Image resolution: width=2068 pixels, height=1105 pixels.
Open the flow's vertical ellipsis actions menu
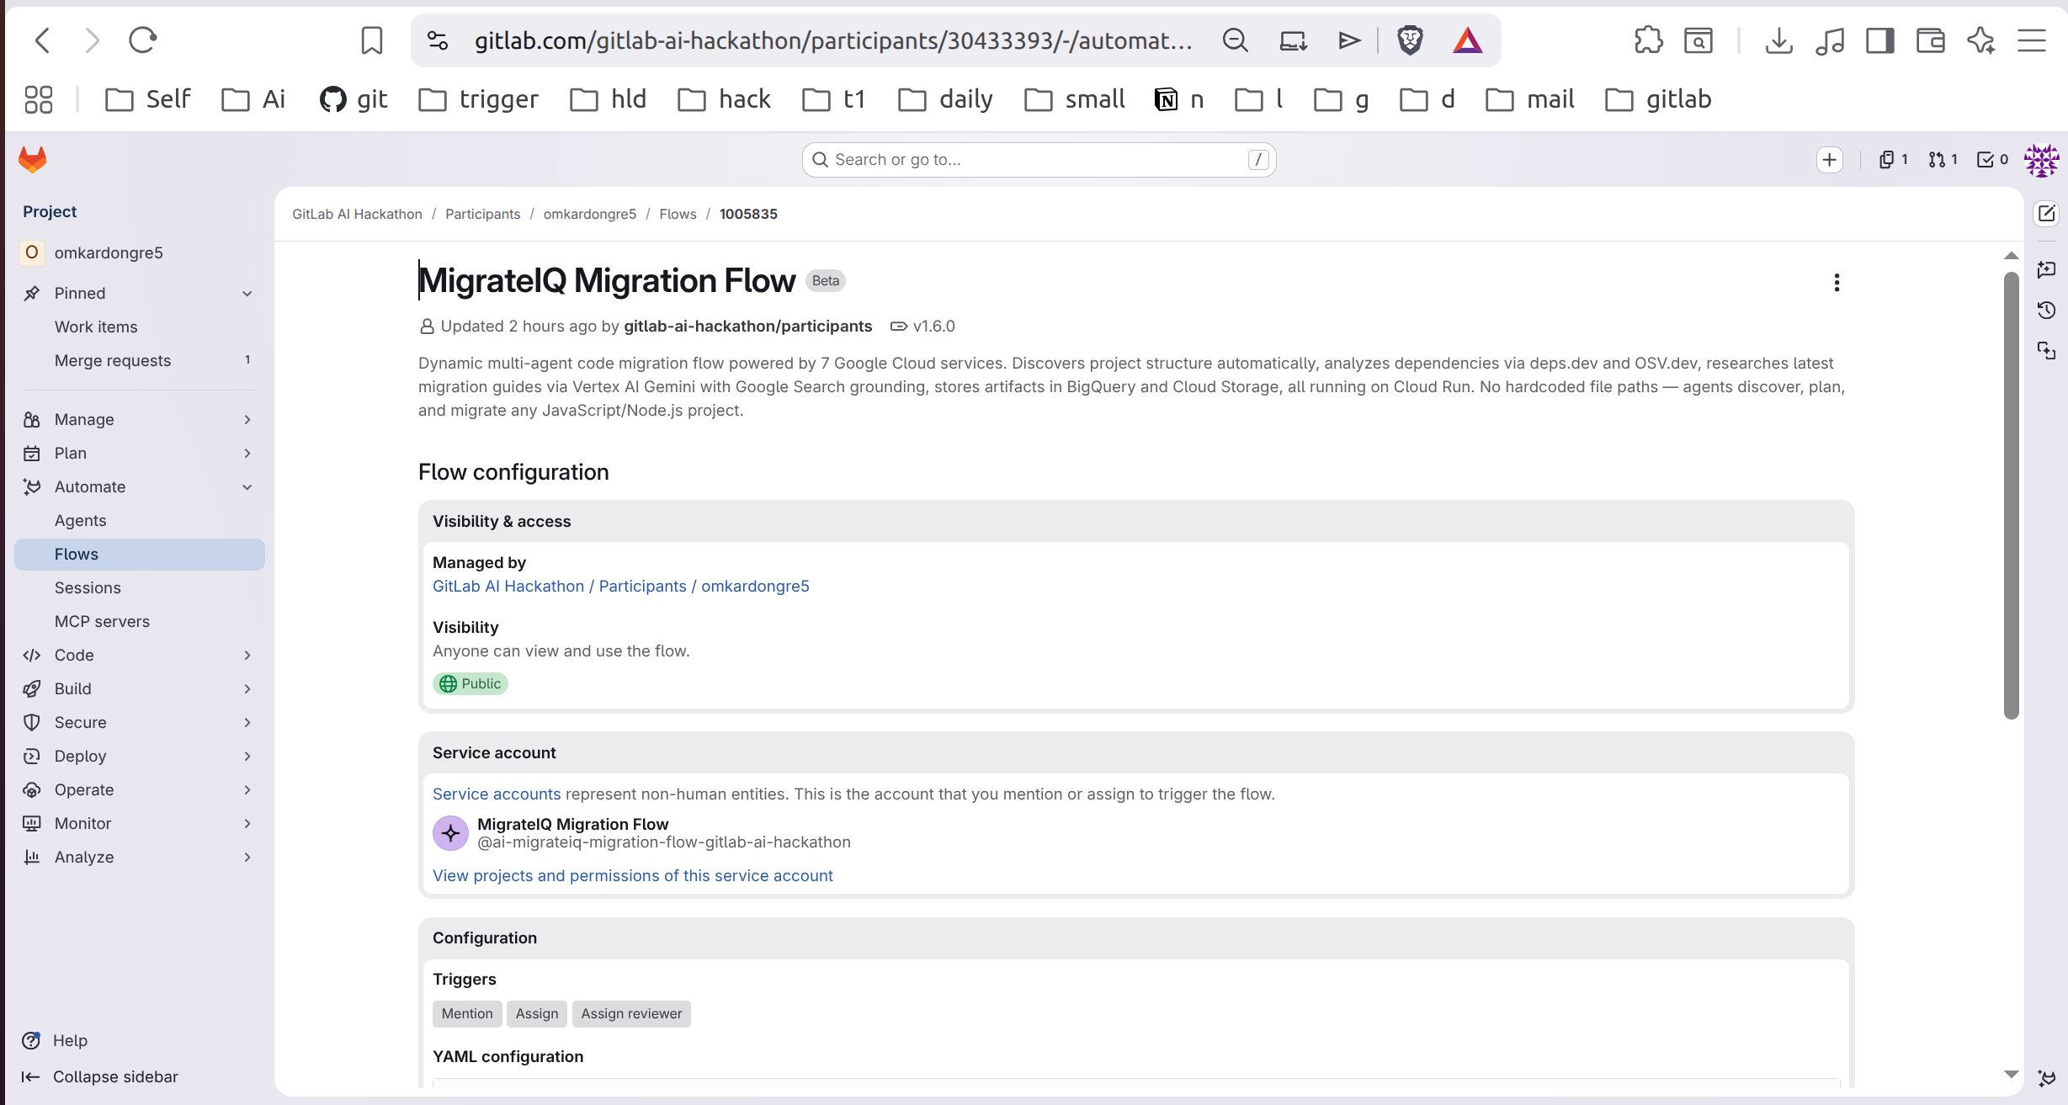[x=1837, y=283]
